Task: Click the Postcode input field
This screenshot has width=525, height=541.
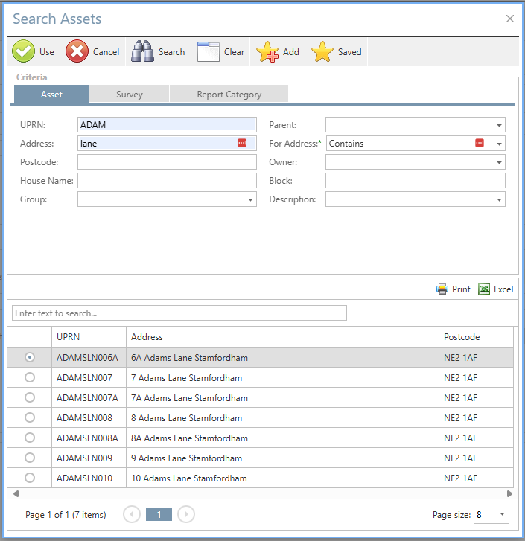Action: pyautogui.click(x=167, y=162)
